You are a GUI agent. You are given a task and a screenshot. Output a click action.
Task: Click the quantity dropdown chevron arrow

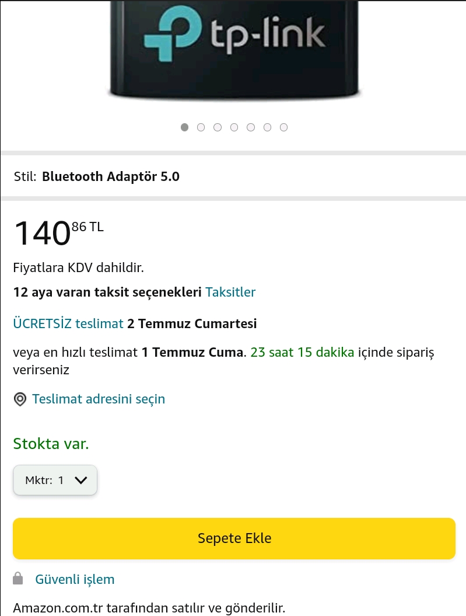tap(81, 480)
